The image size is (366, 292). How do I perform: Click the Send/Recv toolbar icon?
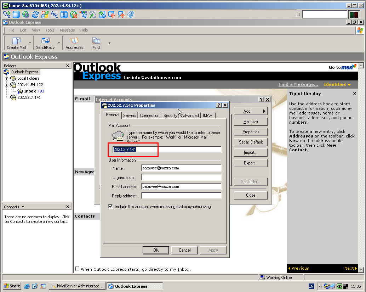click(45, 43)
